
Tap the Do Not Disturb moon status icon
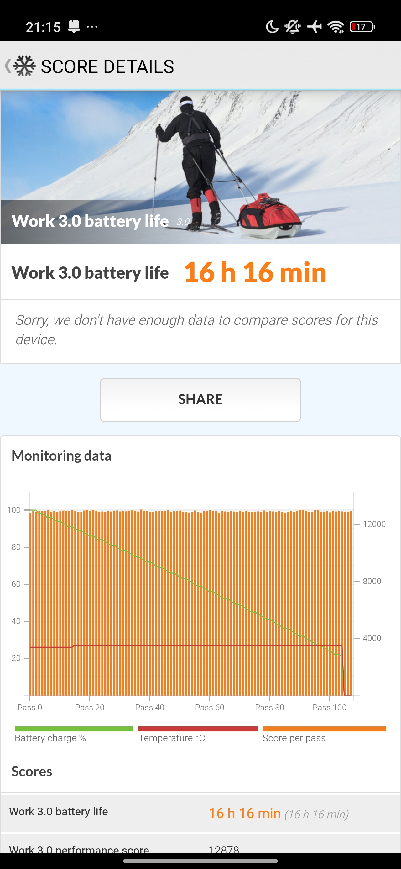point(272,26)
